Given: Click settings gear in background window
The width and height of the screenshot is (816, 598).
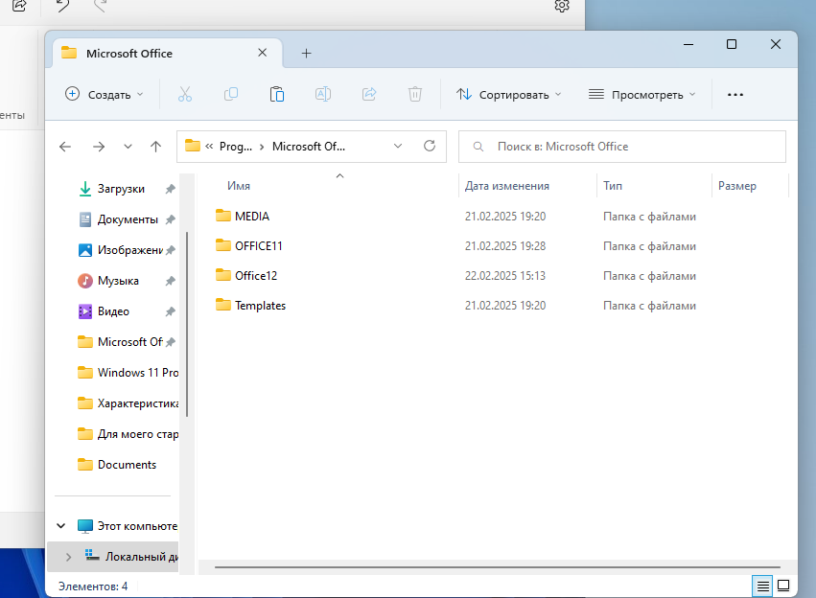Looking at the screenshot, I should [x=562, y=6].
